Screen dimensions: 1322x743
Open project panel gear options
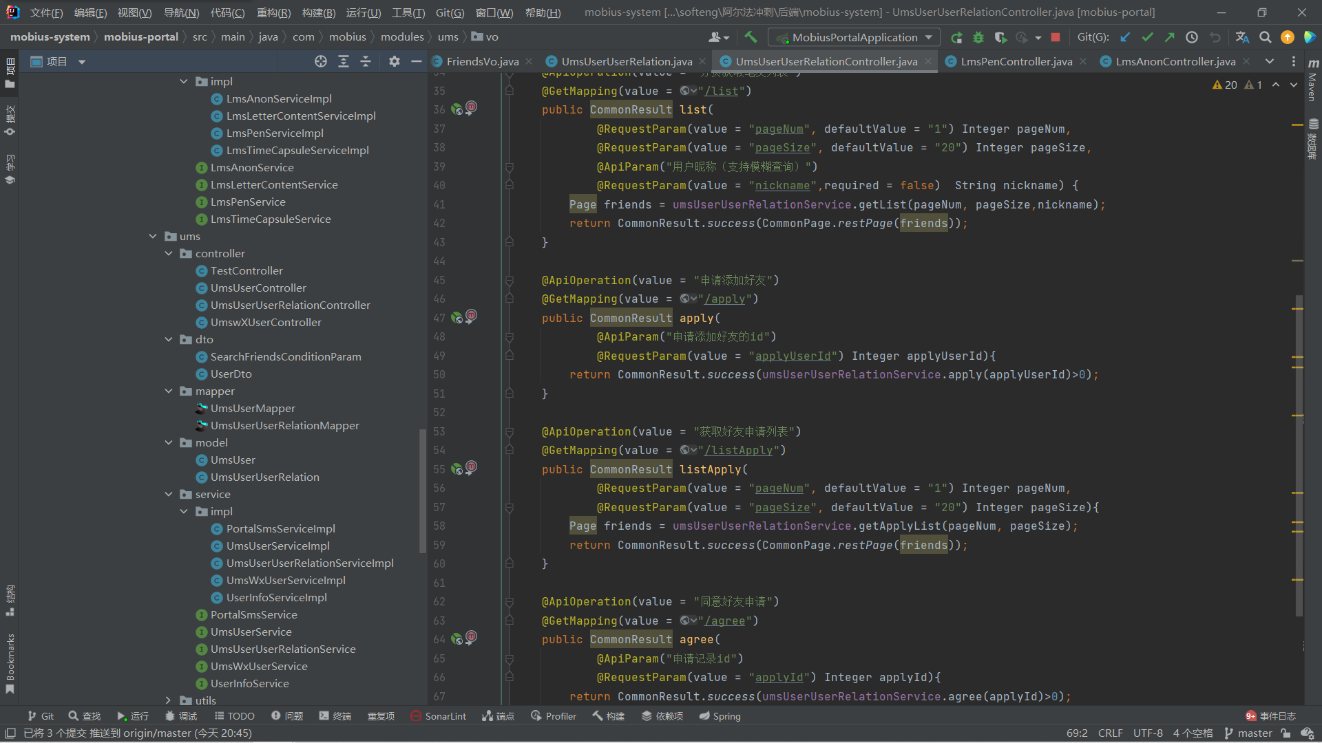394,61
